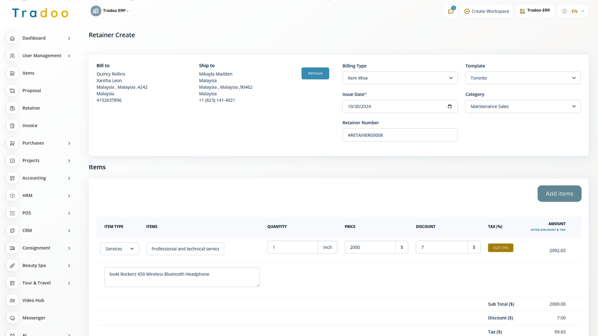Click the POS grid icon

12,213
